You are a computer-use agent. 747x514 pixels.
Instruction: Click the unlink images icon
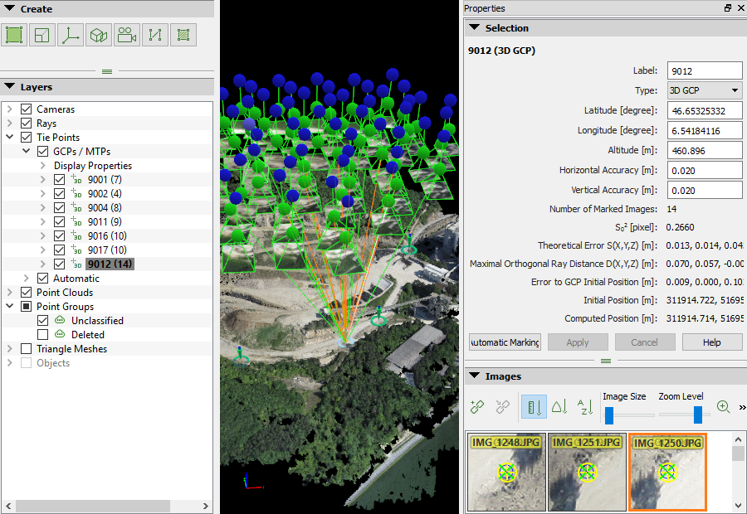(x=501, y=406)
